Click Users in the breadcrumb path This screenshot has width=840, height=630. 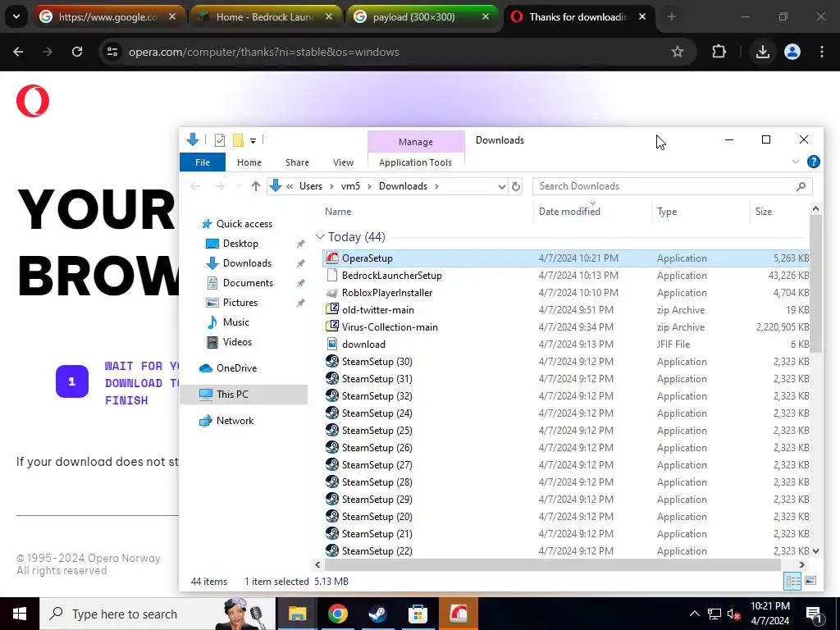(x=311, y=186)
